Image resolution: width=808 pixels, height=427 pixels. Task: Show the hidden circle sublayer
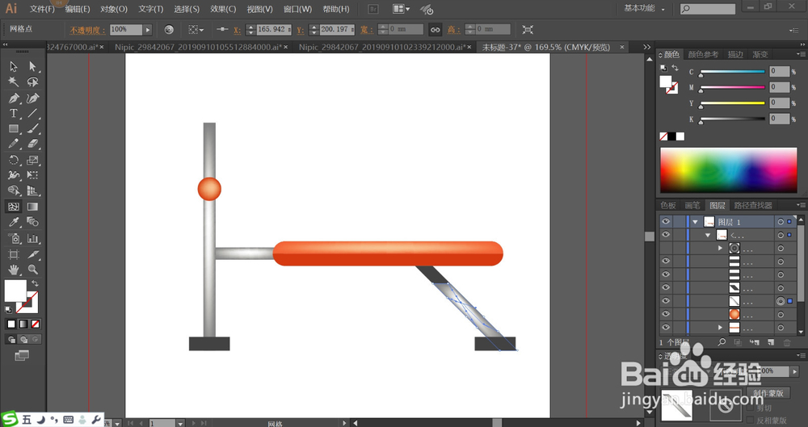click(x=666, y=249)
